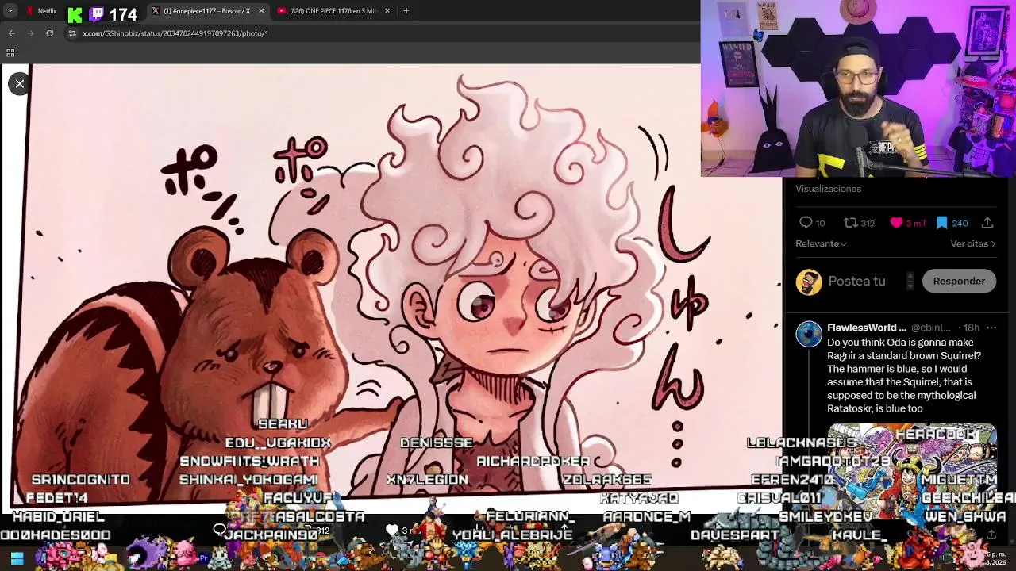Click the share upload icon

click(x=987, y=223)
